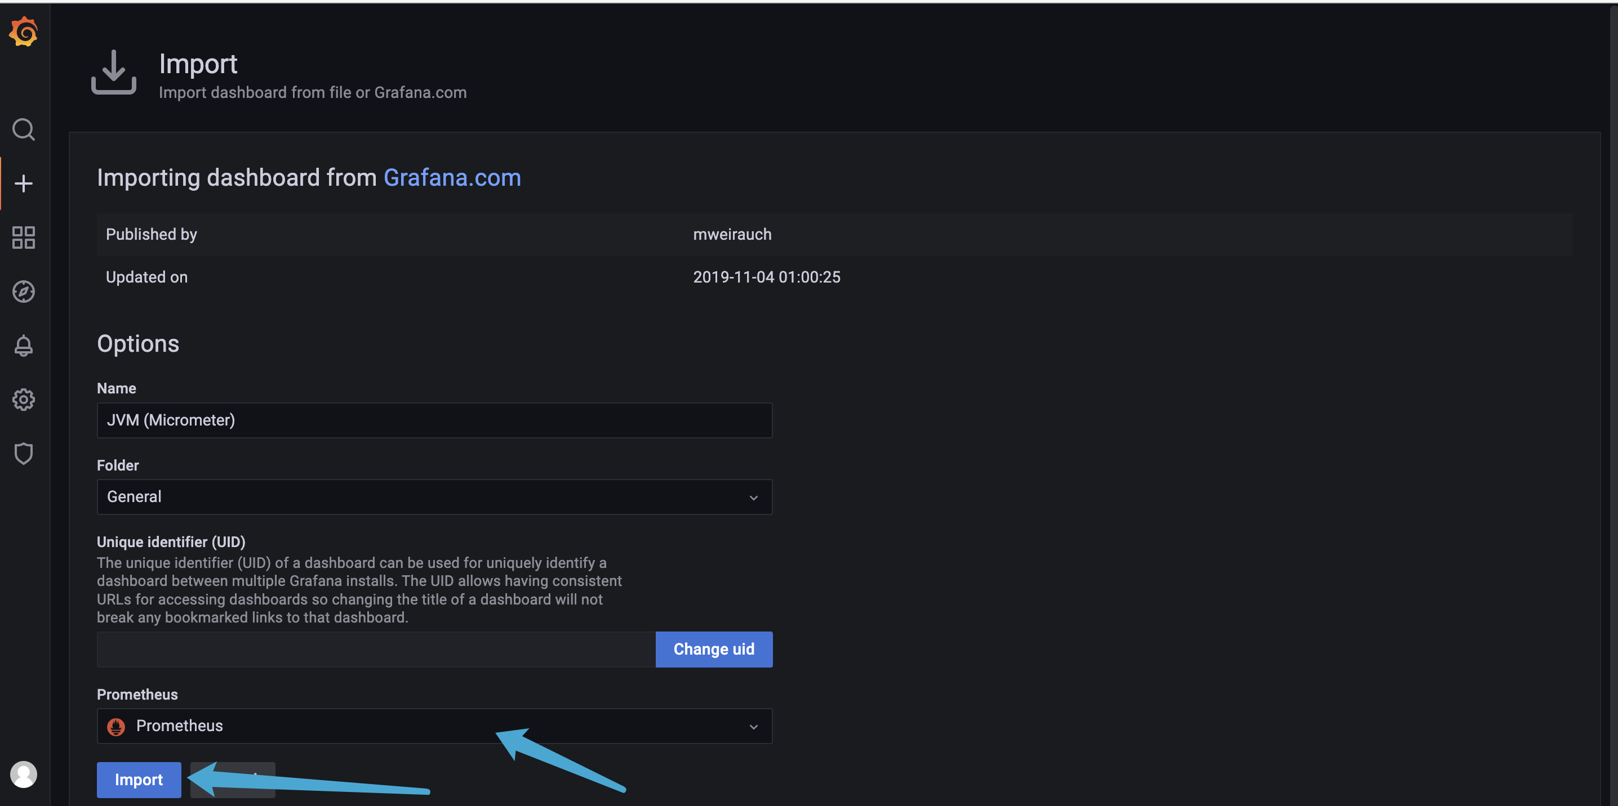Screen dimensions: 1618x806
Task: Click the Folder field label
Action: pyautogui.click(x=117, y=465)
